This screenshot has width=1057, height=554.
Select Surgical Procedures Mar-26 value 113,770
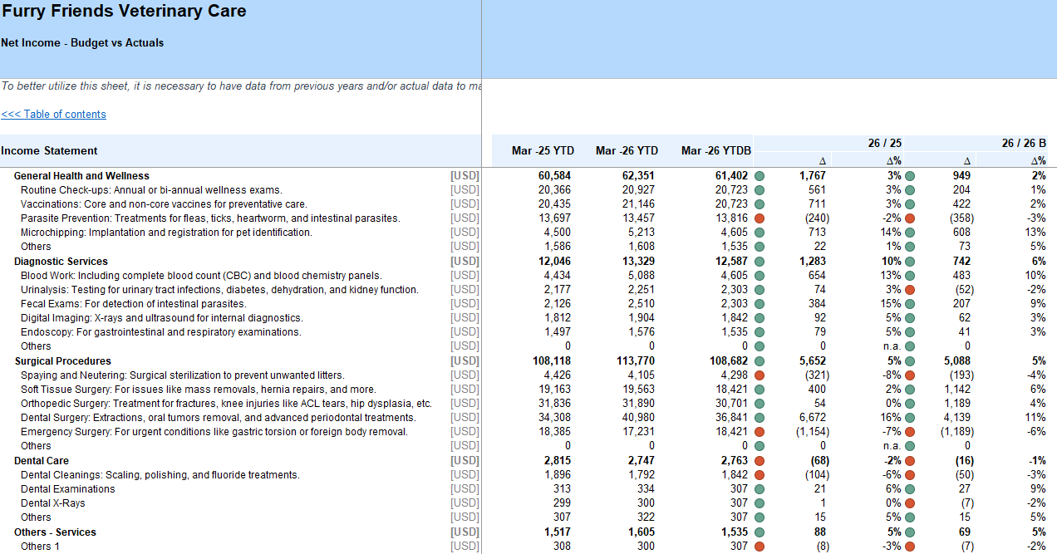637,361
